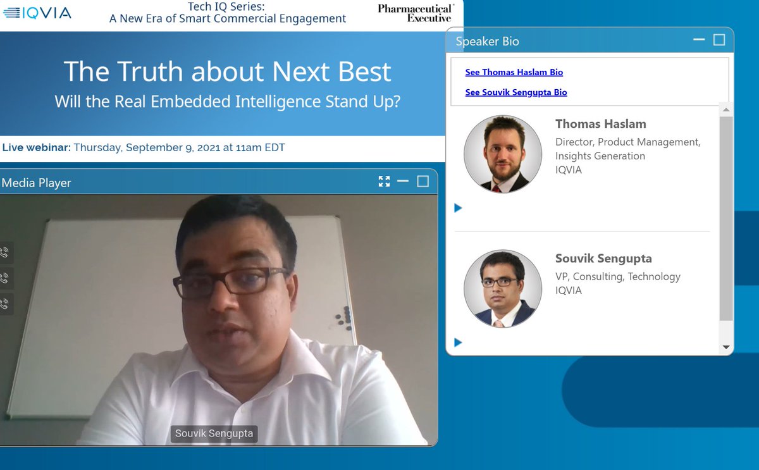Click the Tech IQ Series header text
This screenshot has width=759, height=470.
[x=228, y=13]
